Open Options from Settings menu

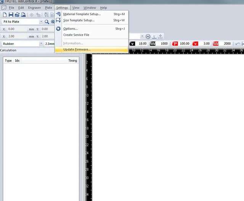[x=70, y=28]
